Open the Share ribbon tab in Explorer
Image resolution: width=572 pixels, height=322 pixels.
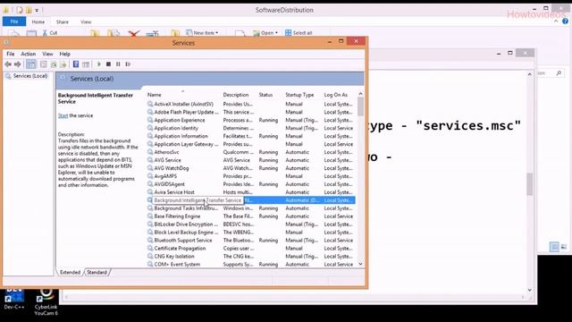[x=63, y=21]
